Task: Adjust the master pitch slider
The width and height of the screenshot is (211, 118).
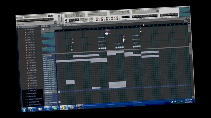Action: click(62, 18)
